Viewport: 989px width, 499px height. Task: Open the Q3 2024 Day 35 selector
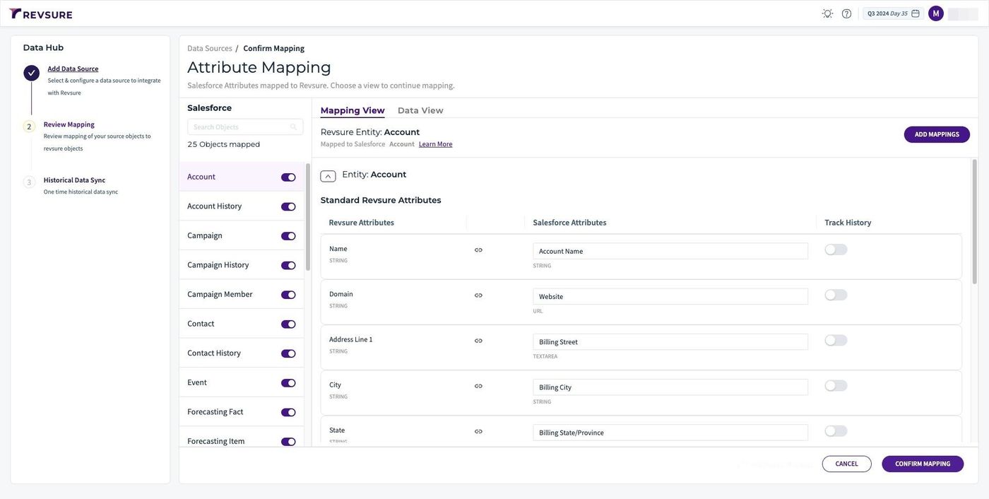click(x=893, y=13)
